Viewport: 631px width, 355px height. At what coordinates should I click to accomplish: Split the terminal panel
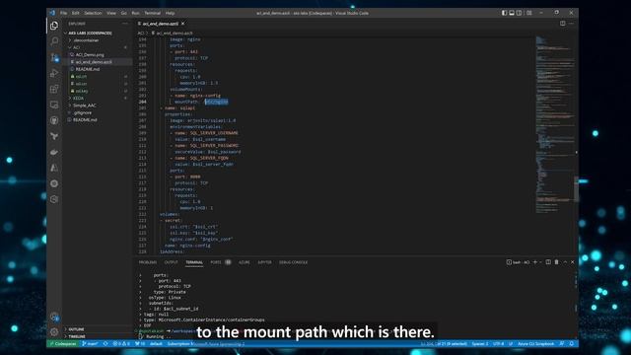click(x=548, y=262)
